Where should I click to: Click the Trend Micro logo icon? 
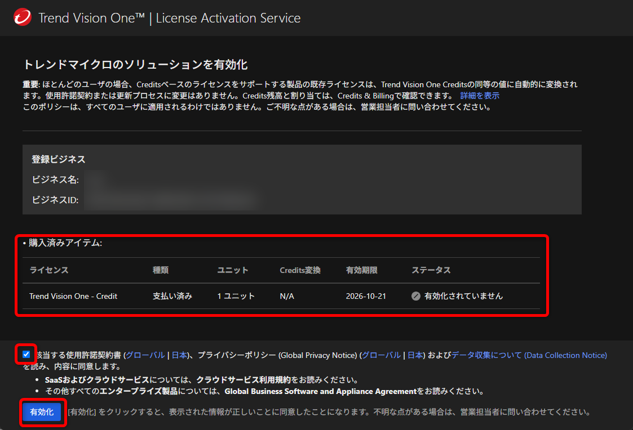click(x=23, y=18)
